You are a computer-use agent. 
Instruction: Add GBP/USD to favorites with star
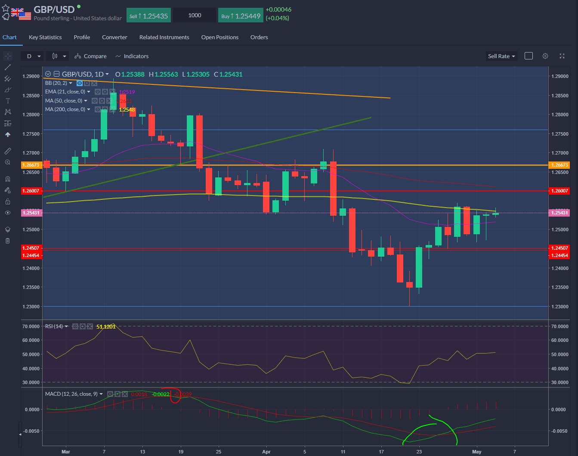point(6,8)
